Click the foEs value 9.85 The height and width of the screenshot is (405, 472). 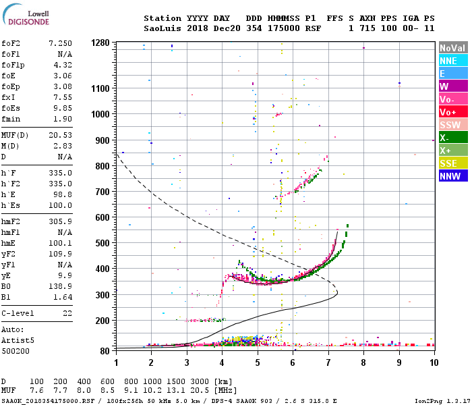click(x=63, y=108)
